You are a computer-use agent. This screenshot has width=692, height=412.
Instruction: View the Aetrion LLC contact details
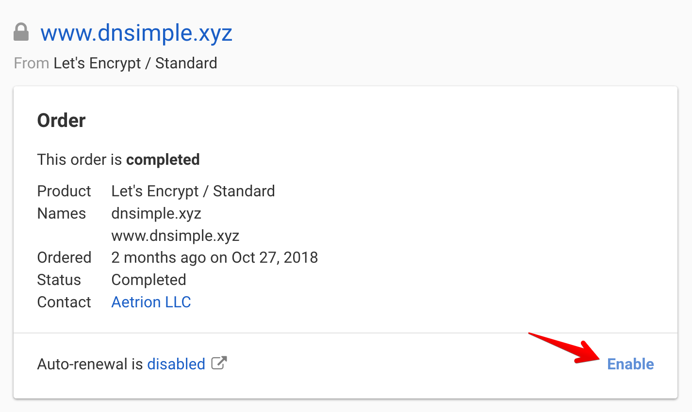151,301
